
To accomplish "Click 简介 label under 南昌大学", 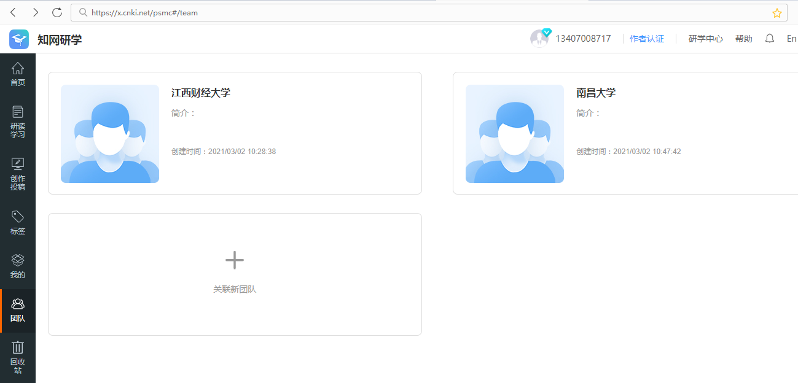I will click(x=589, y=113).
